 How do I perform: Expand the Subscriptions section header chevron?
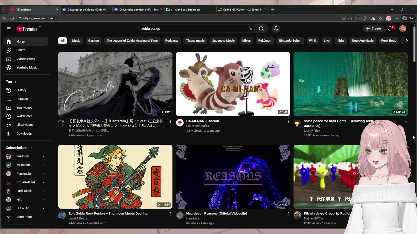pos(31,148)
